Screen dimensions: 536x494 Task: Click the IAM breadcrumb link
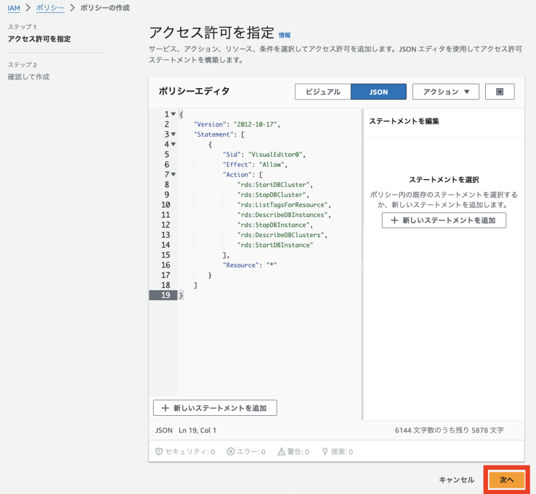point(14,8)
